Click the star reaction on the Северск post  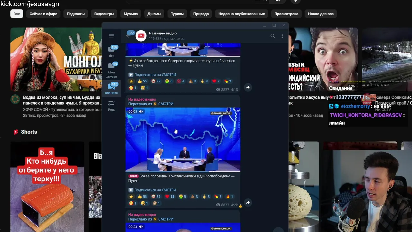[x=131, y=81]
